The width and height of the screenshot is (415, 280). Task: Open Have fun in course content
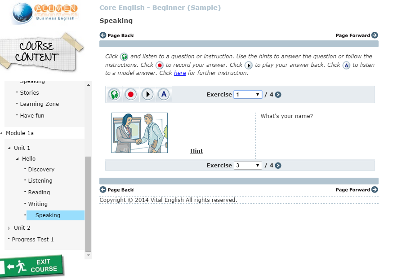pos(32,115)
